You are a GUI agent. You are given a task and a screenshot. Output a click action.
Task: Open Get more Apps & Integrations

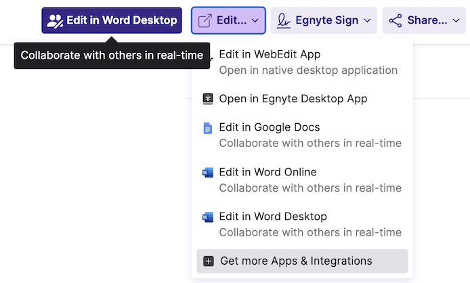302,261
